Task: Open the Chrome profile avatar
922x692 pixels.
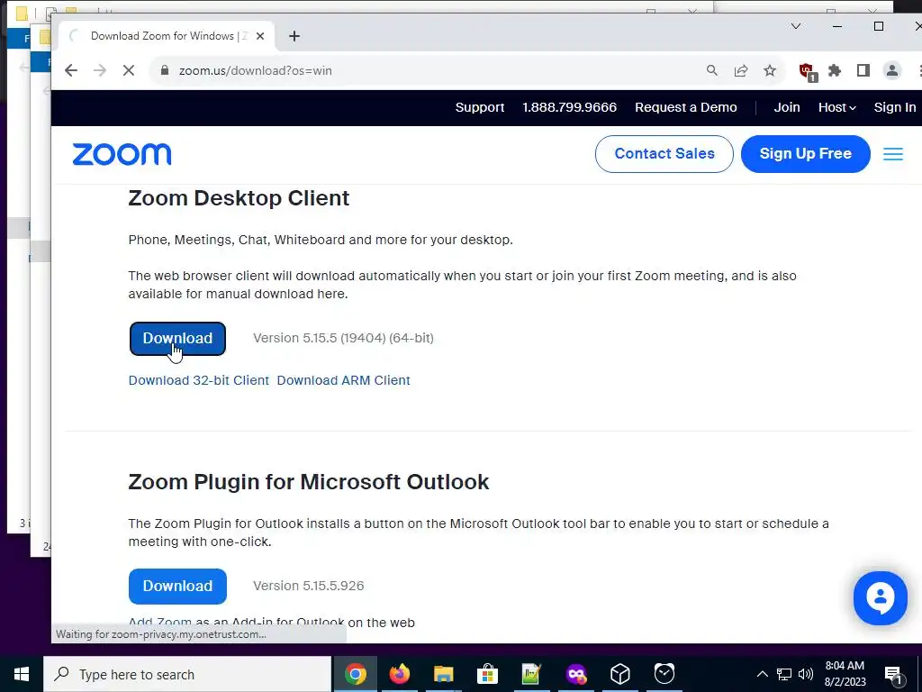Action: pyautogui.click(x=892, y=70)
